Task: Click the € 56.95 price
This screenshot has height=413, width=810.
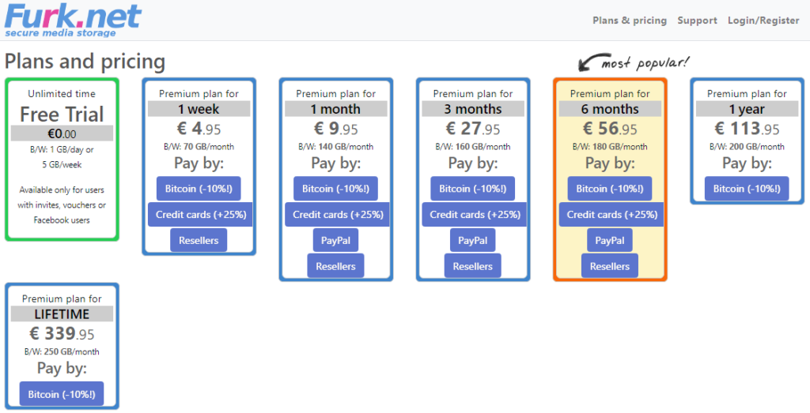Action: tap(610, 129)
